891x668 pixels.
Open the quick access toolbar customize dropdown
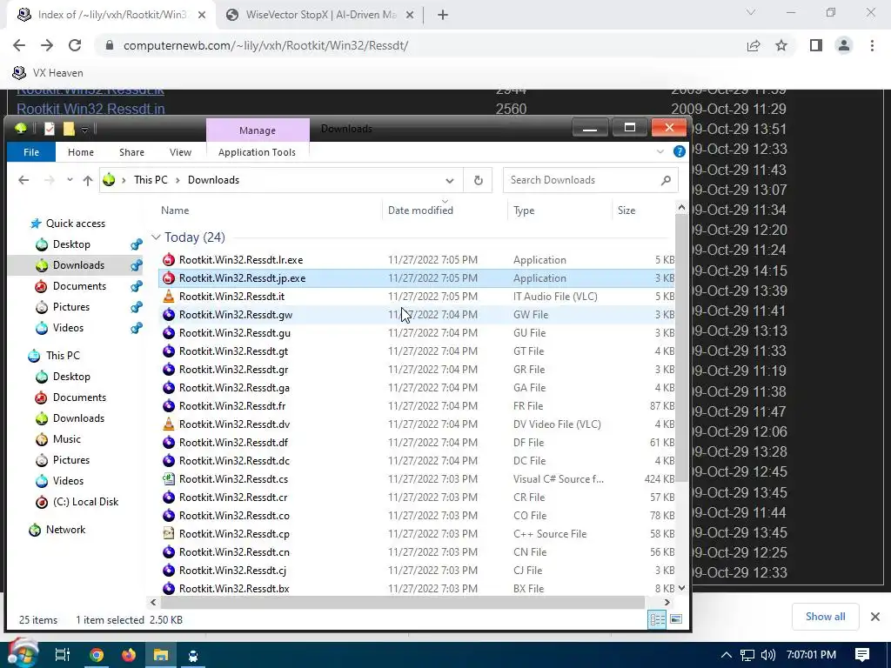click(x=84, y=130)
